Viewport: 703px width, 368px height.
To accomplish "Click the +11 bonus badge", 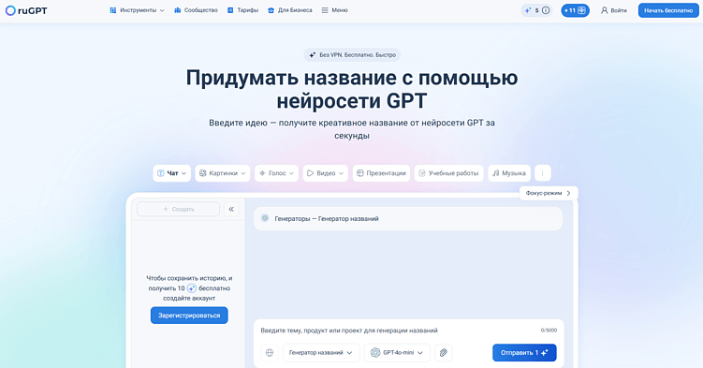I will [575, 10].
